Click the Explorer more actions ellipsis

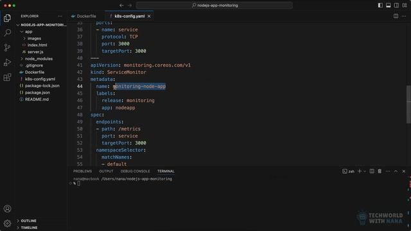(60, 16)
